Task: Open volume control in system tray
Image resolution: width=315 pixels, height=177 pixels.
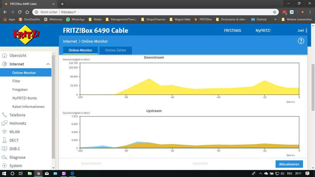Action: point(283,174)
